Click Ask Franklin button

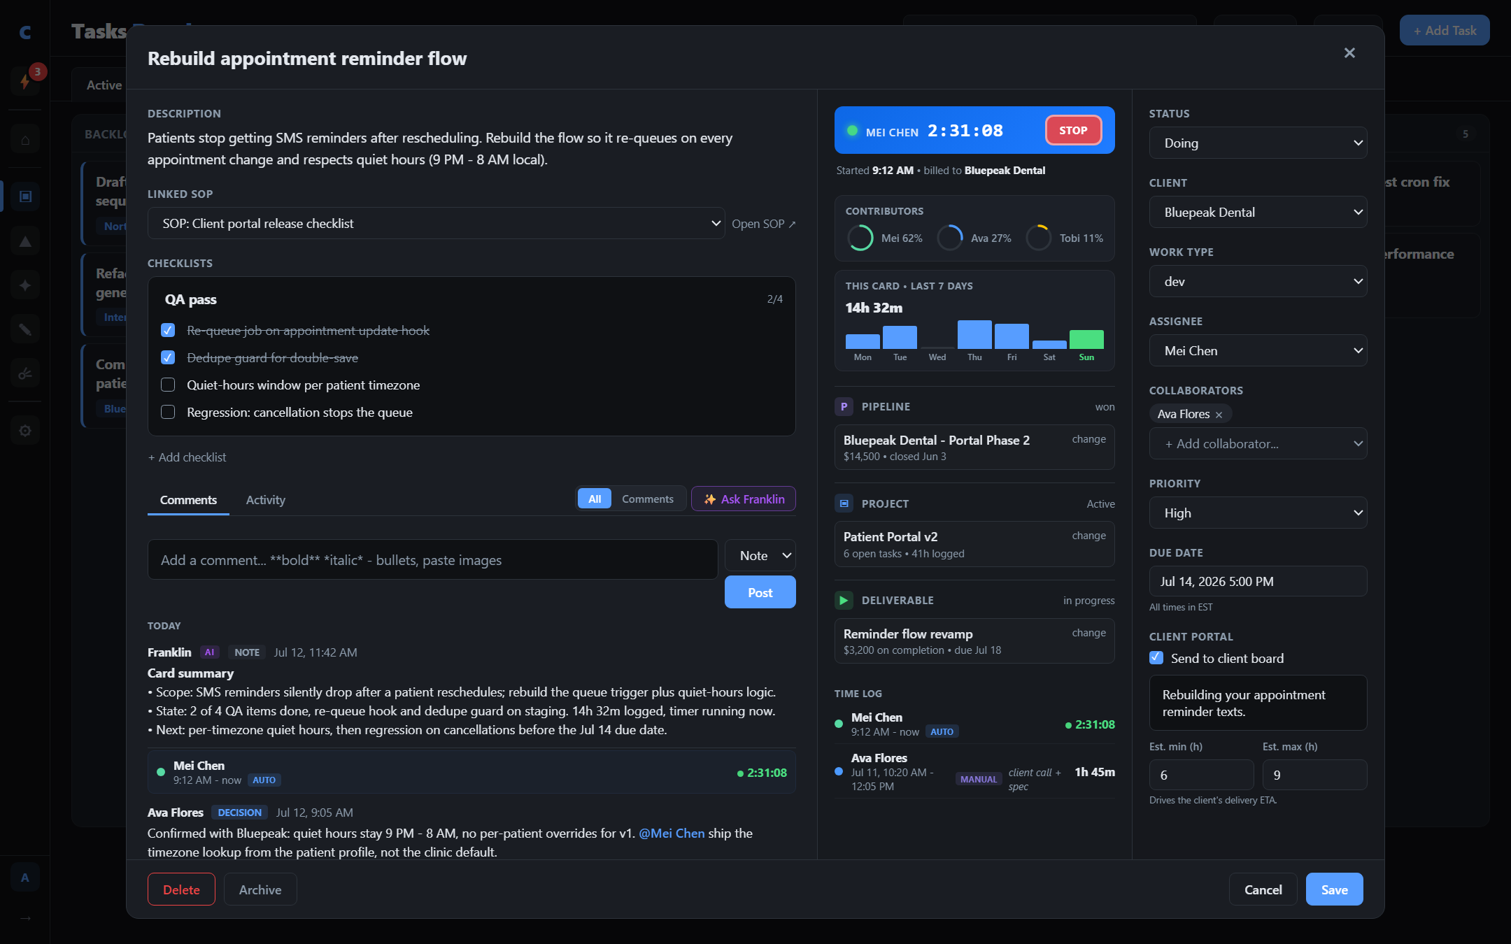coord(744,499)
